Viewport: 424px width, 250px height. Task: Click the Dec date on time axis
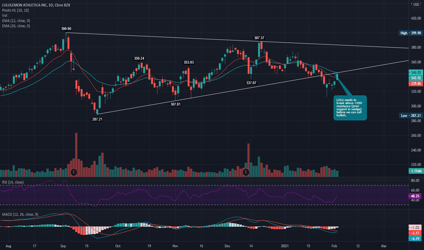coord(227,246)
